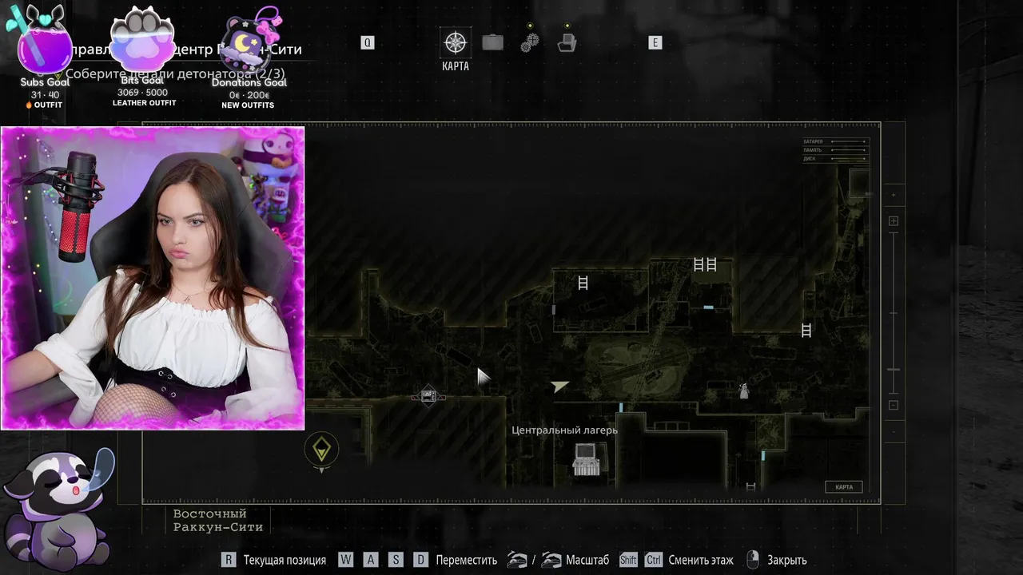Select the player arrow marker on map

coord(559,387)
